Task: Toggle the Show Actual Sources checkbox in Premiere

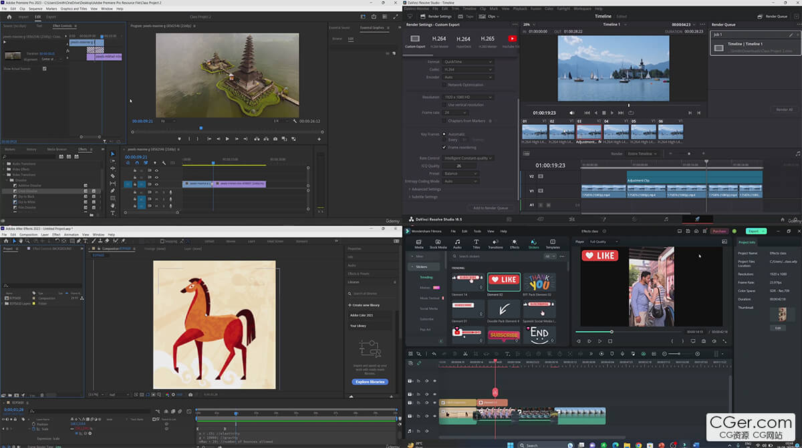Action: pos(44,69)
